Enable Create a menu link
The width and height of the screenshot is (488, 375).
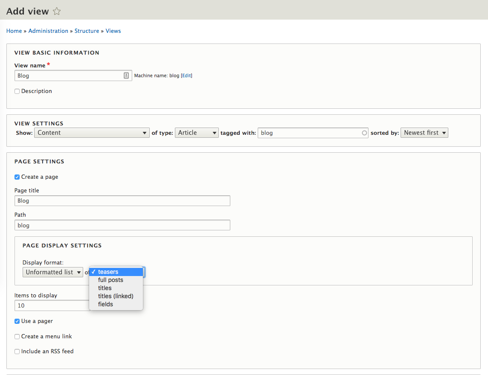17,337
